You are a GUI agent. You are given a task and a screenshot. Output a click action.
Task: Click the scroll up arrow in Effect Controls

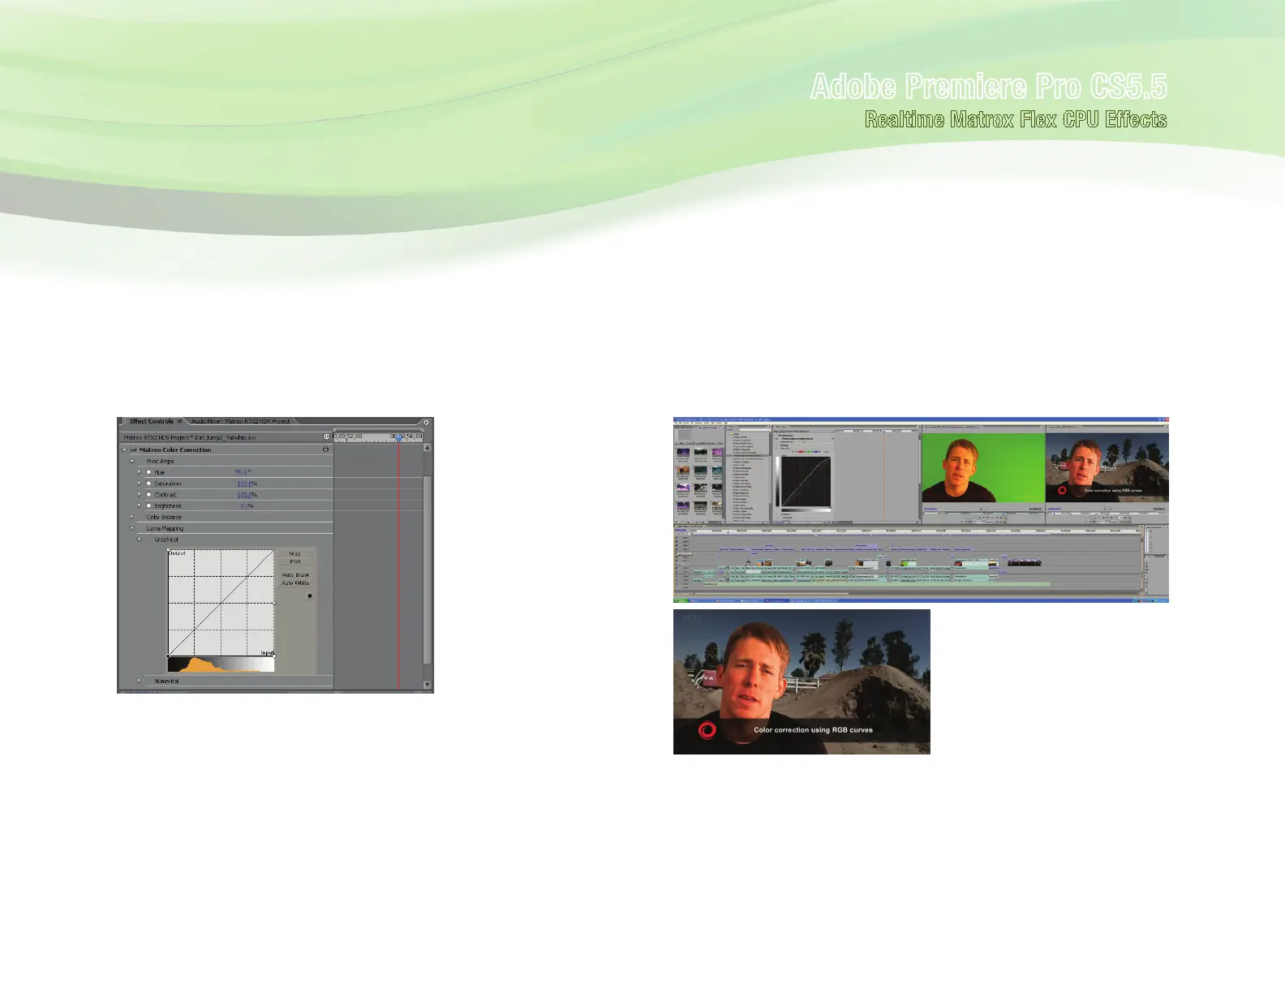[428, 448]
